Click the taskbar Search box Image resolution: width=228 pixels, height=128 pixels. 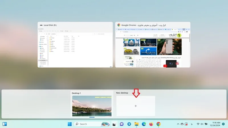click(92, 124)
